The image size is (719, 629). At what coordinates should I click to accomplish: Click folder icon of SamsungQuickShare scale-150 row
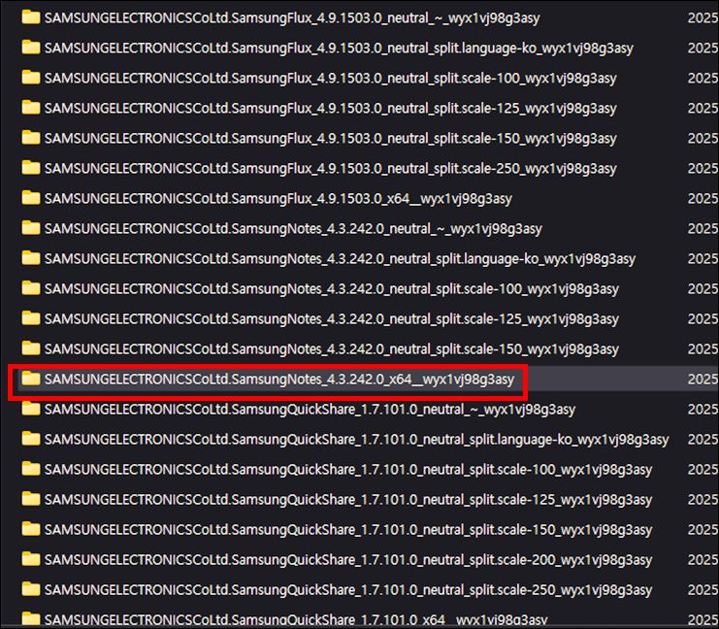[31, 529]
